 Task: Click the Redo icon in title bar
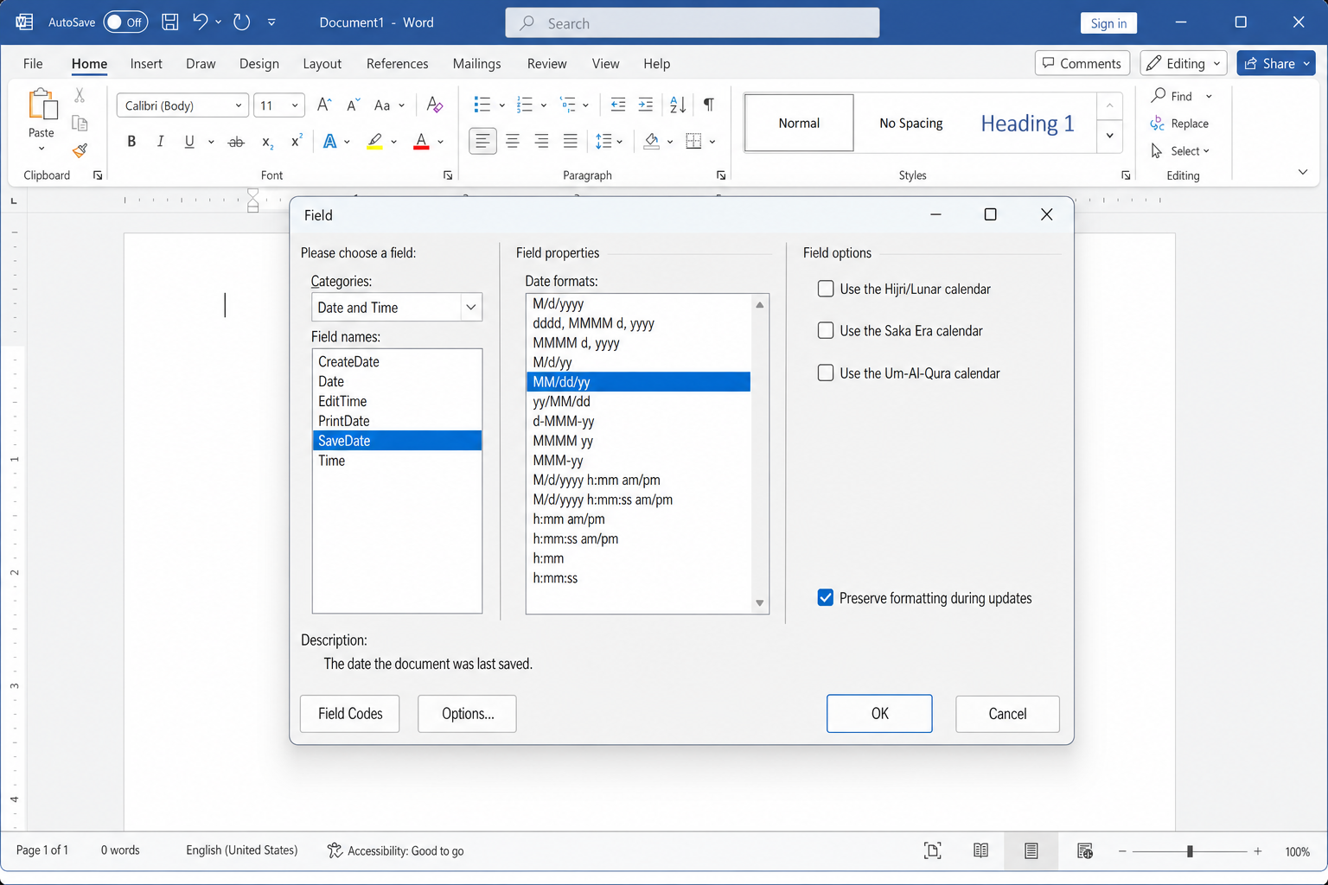[241, 22]
